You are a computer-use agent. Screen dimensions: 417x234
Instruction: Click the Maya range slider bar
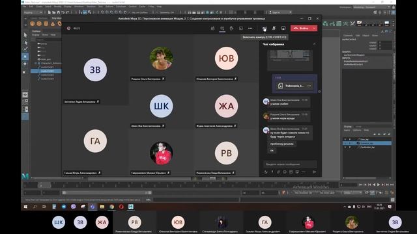(x=107, y=193)
